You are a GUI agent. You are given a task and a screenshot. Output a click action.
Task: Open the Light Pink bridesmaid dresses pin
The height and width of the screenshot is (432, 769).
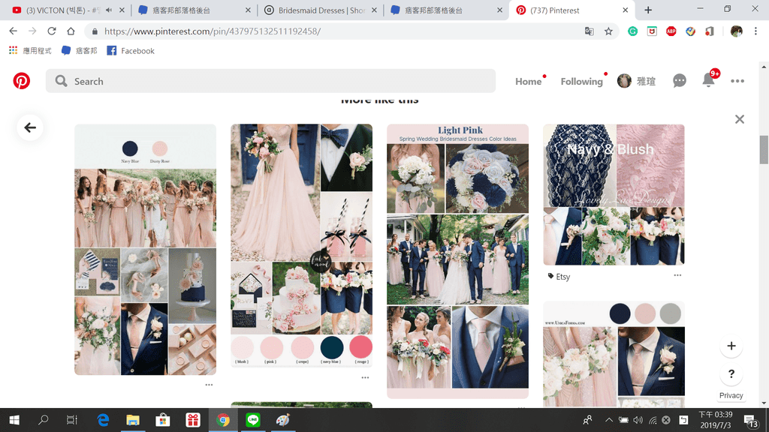(x=457, y=261)
